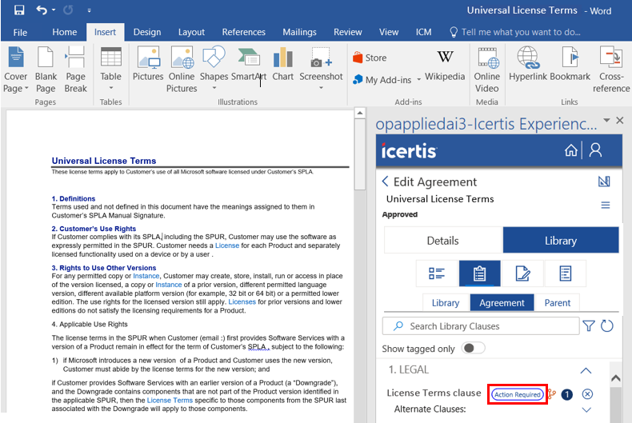Toggle the Show tagged only switch
632x423 pixels.
[x=474, y=349]
